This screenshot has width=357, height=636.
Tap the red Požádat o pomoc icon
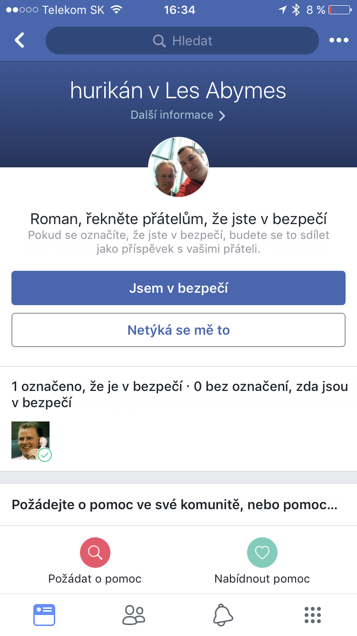tap(95, 552)
